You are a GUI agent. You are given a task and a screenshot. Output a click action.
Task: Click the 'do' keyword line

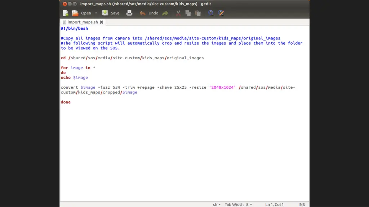pyautogui.click(x=63, y=73)
